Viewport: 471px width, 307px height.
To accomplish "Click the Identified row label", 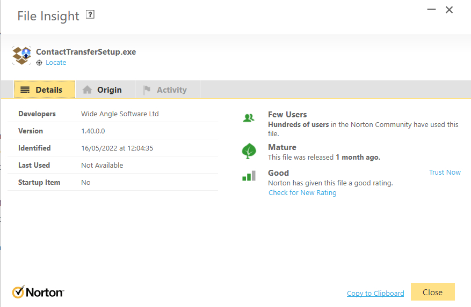I will pyautogui.click(x=34, y=148).
